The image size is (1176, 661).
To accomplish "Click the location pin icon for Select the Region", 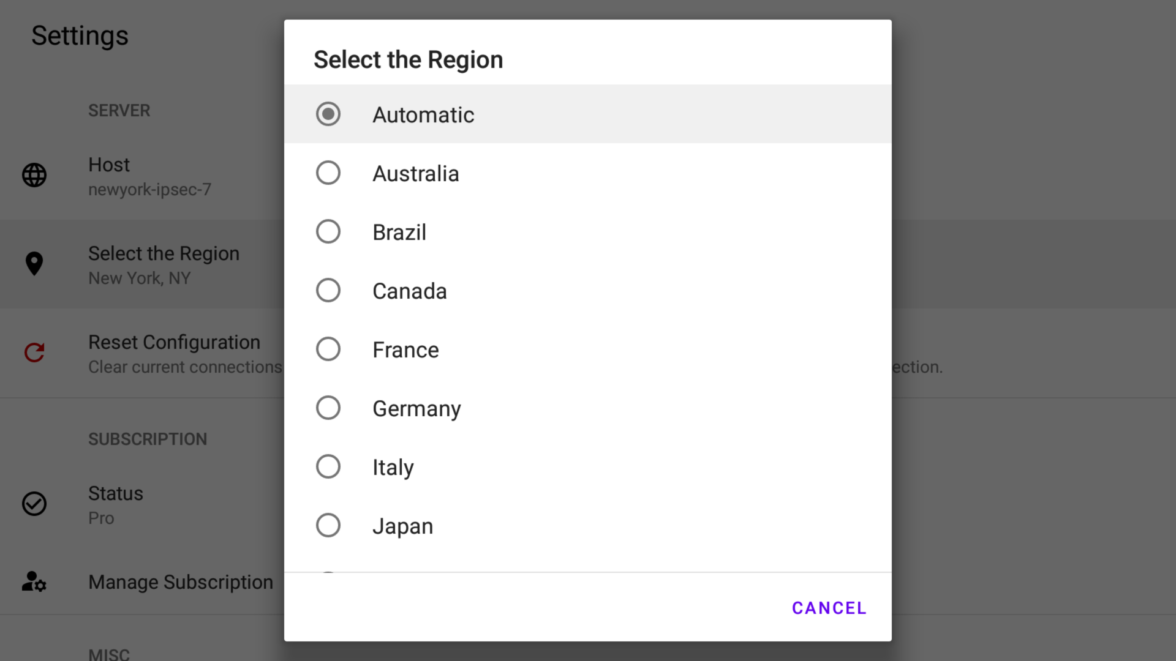I will tap(34, 263).
